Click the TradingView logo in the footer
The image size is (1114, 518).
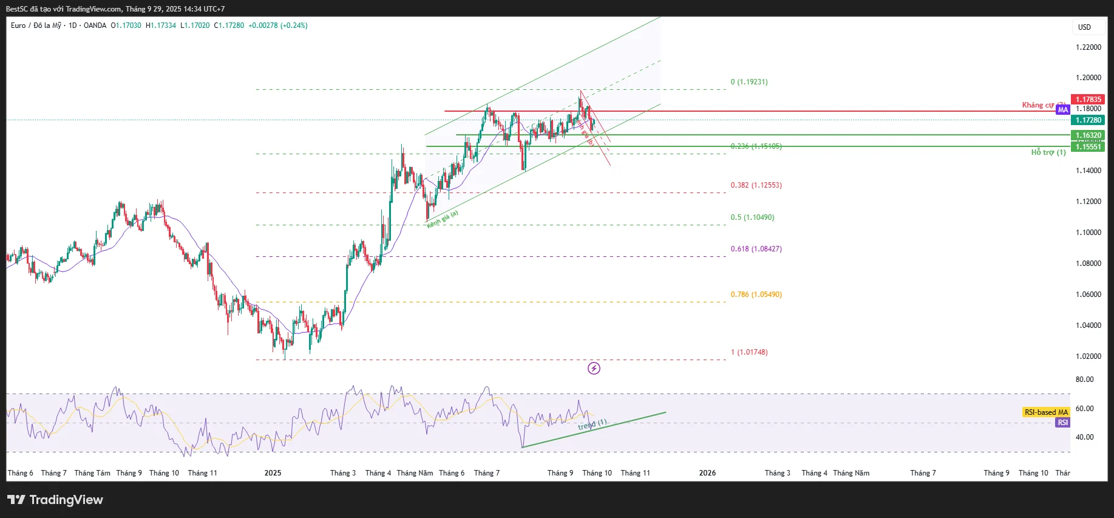point(55,500)
